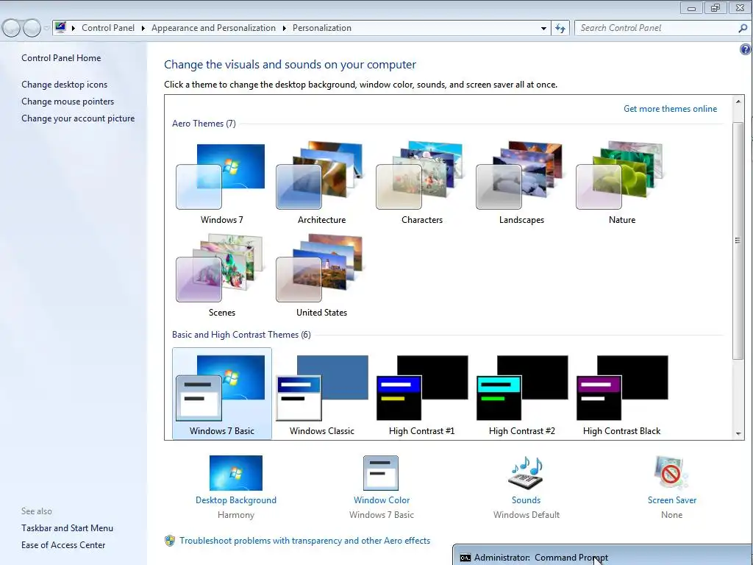
Task: Expand the arrow after Control Panel breadcrumb
Action: point(143,29)
